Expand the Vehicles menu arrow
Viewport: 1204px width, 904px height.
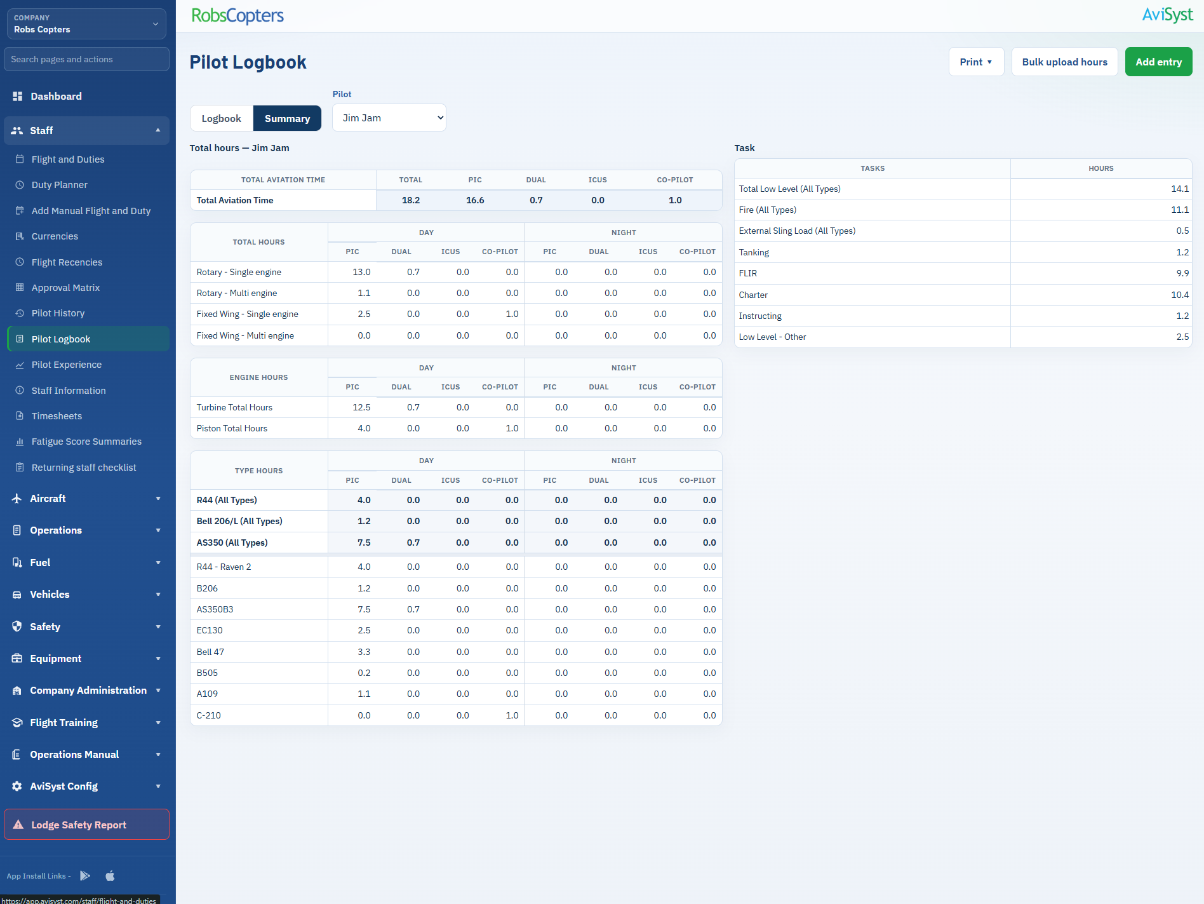point(158,595)
